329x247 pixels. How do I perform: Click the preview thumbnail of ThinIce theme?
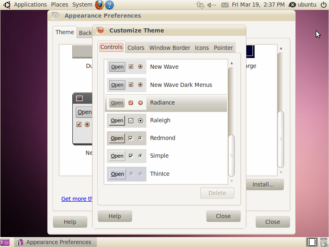pyautogui.click(x=127, y=174)
